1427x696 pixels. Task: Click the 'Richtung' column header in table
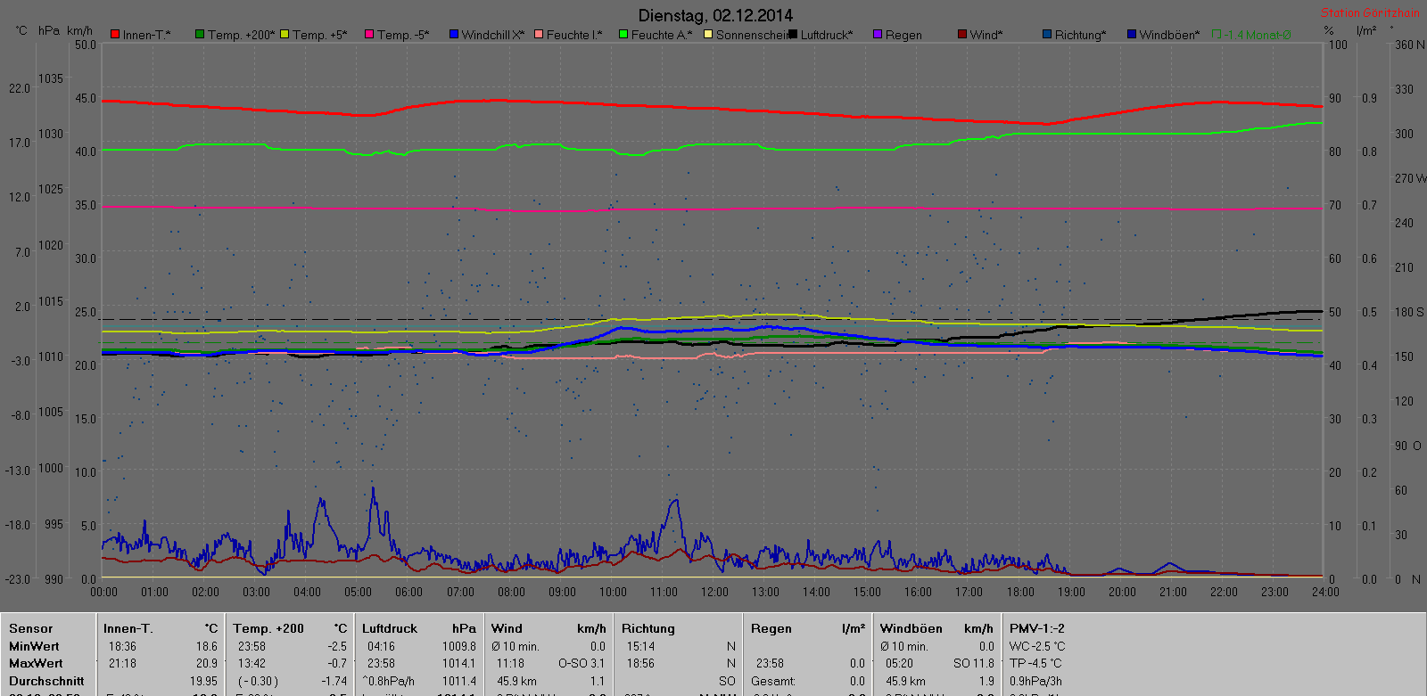(x=648, y=628)
